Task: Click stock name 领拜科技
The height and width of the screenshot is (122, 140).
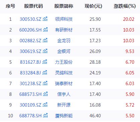Action: point(64,19)
